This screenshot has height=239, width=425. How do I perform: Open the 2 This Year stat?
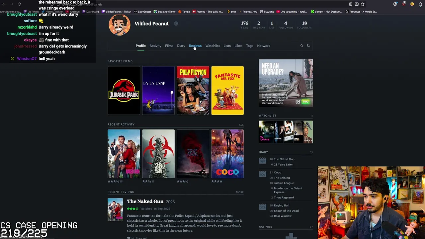click(x=259, y=25)
